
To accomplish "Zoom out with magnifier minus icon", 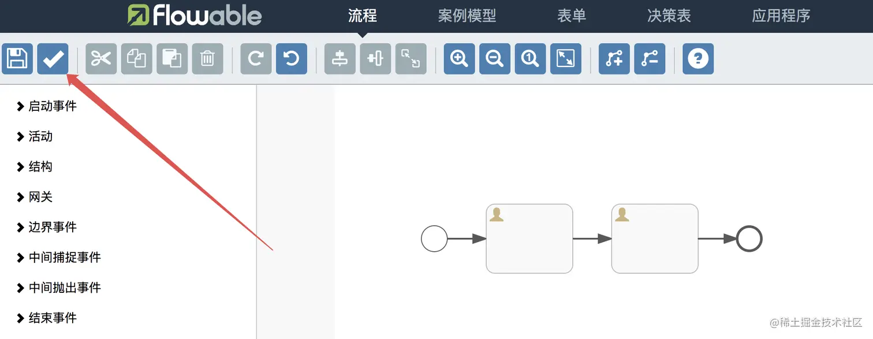I will 494,59.
